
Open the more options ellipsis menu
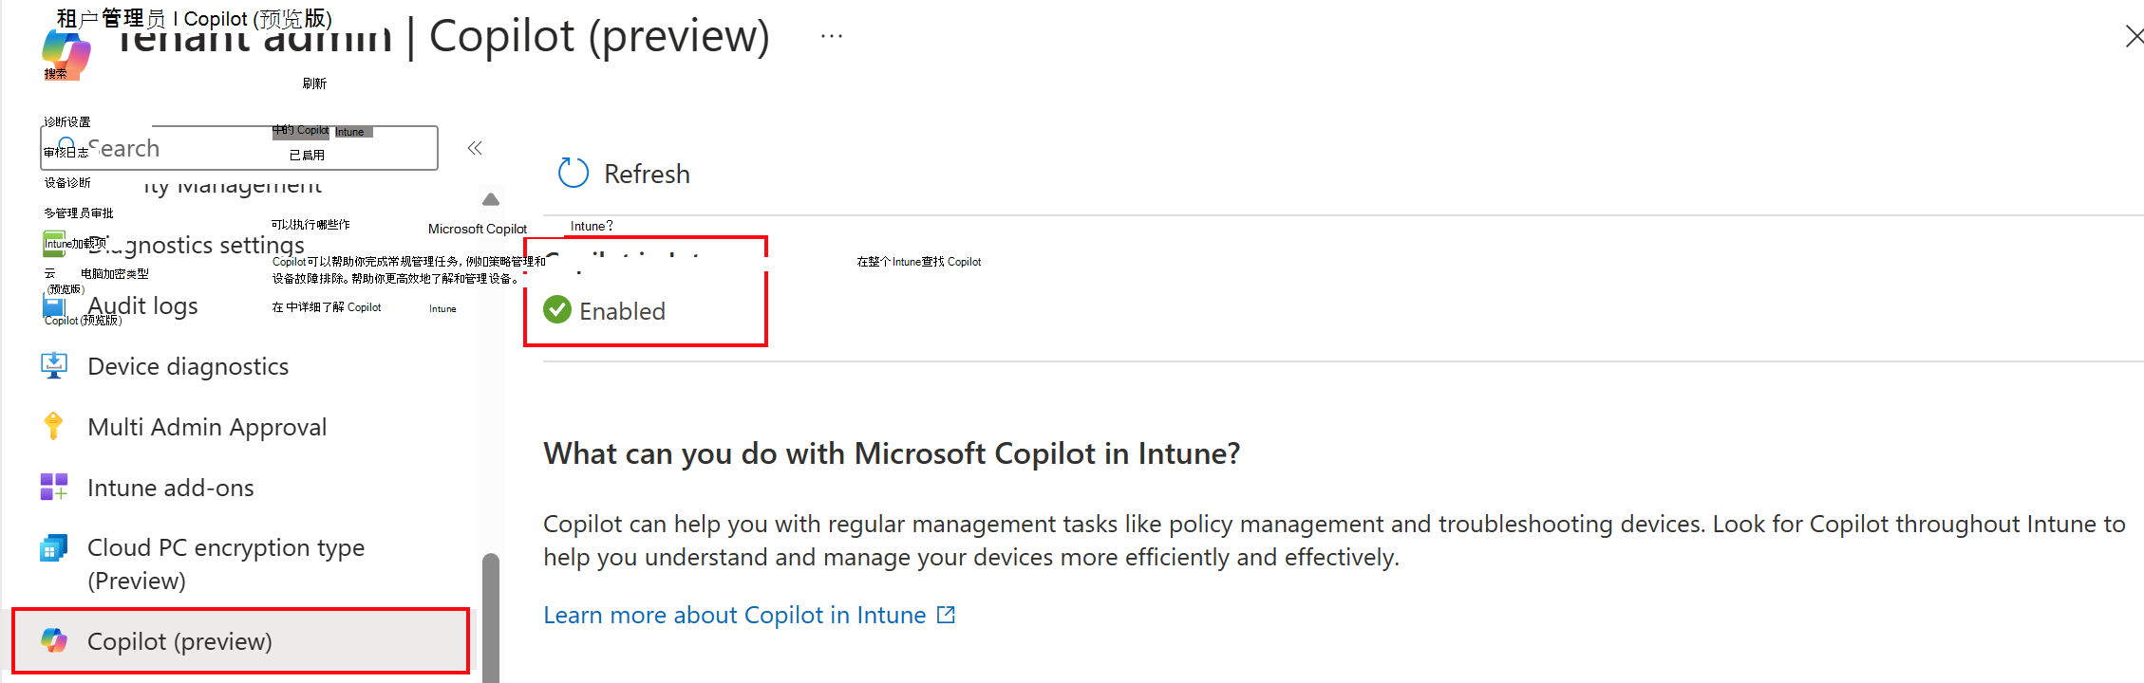832,36
